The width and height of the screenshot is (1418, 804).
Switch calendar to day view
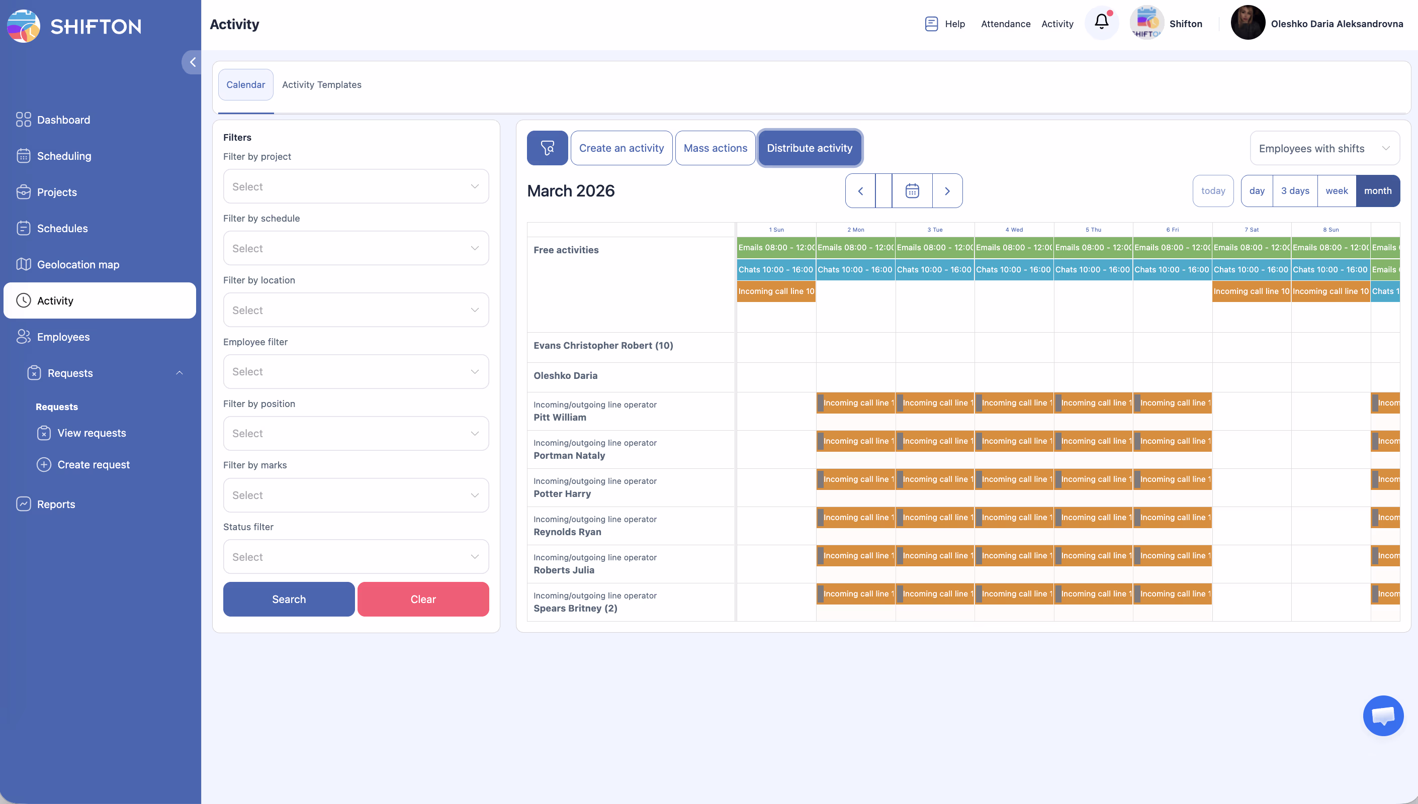pyautogui.click(x=1257, y=191)
